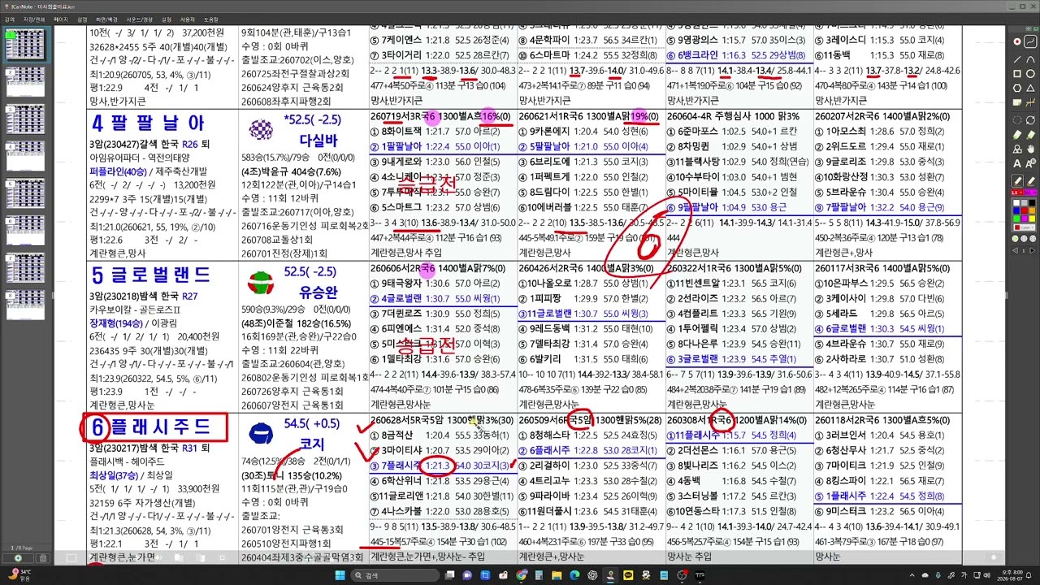1040x585 pixels.
Task: Click jockey name 유승완
Action: coord(318,291)
